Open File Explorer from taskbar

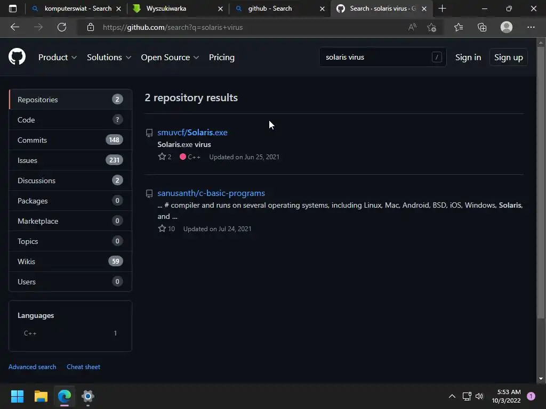(x=41, y=396)
